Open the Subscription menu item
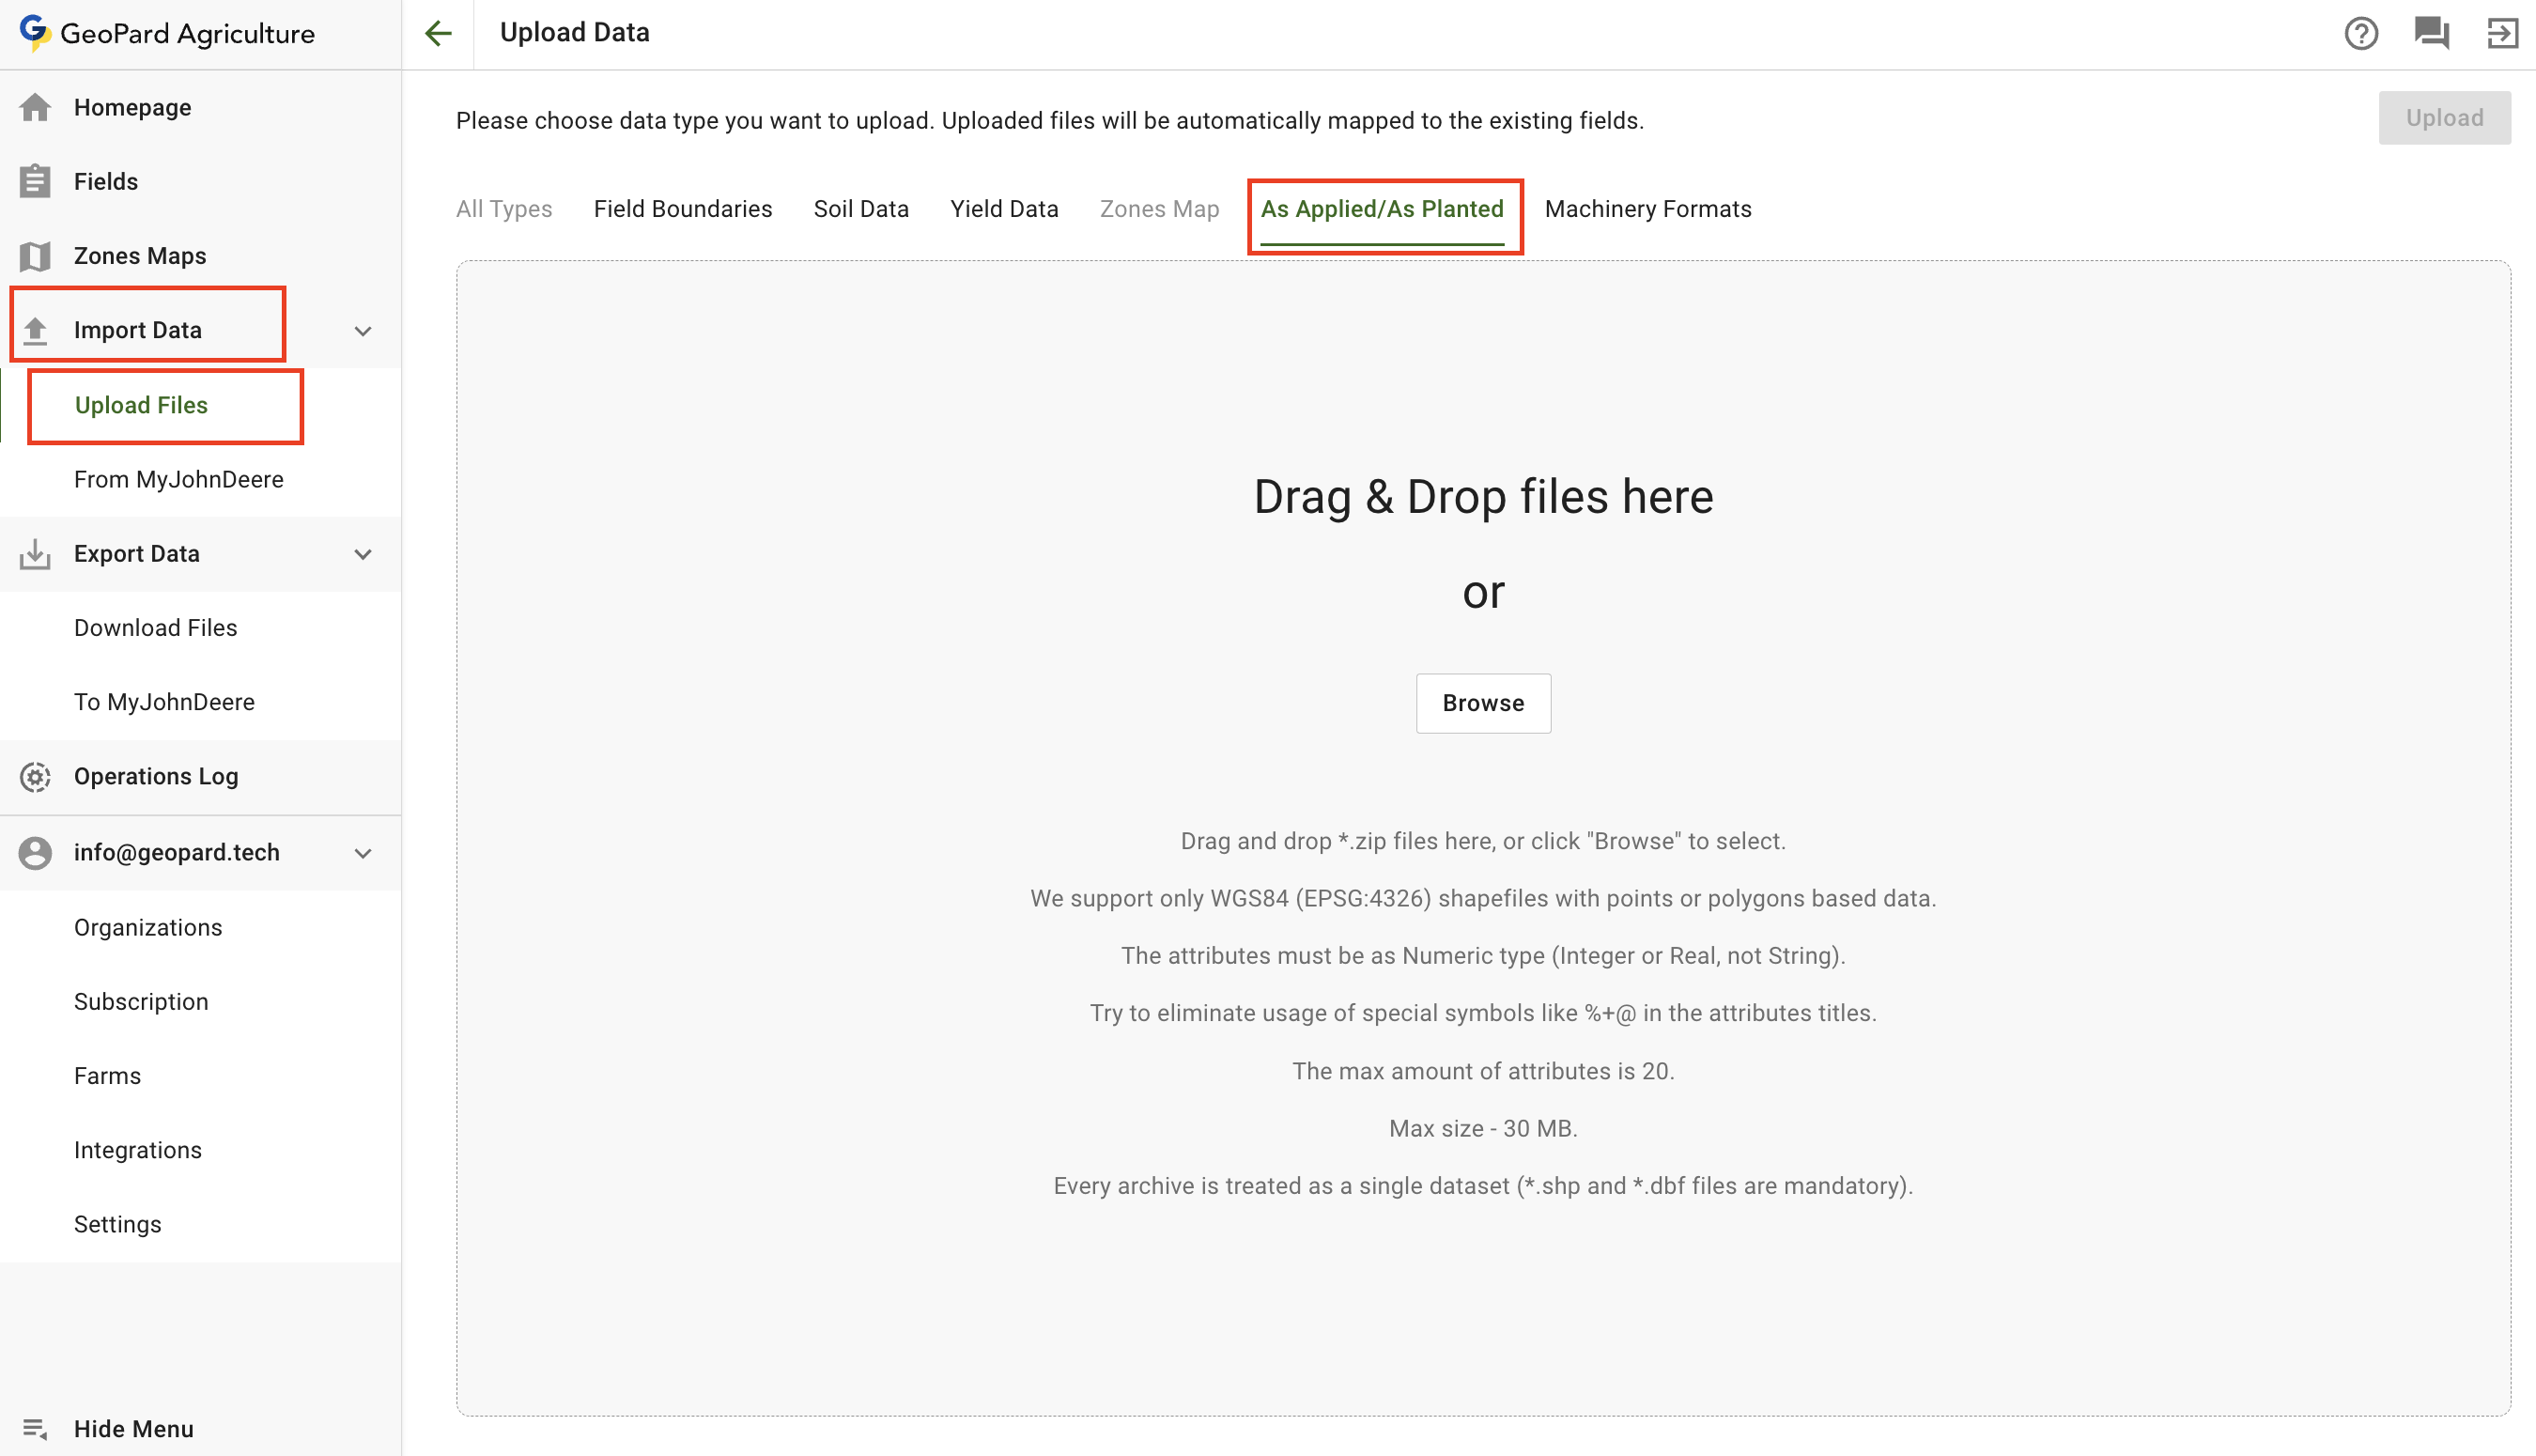The image size is (2536, 1456). [x=141, y=1002]
